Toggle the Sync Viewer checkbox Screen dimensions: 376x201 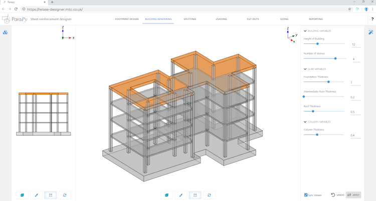[x=306, y=195]
